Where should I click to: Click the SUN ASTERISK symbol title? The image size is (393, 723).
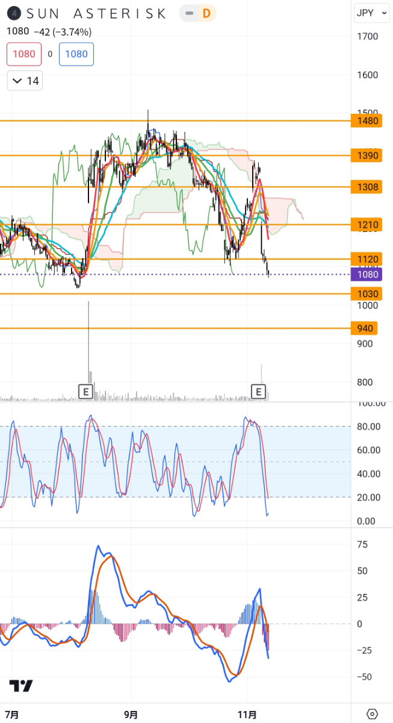click(x=95, y=13)
